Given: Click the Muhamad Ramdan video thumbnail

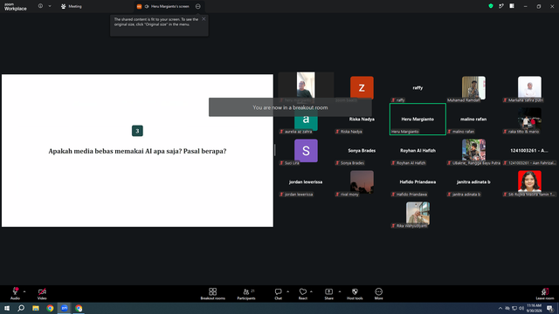Looking at the screenshot, I should [473, 87].
